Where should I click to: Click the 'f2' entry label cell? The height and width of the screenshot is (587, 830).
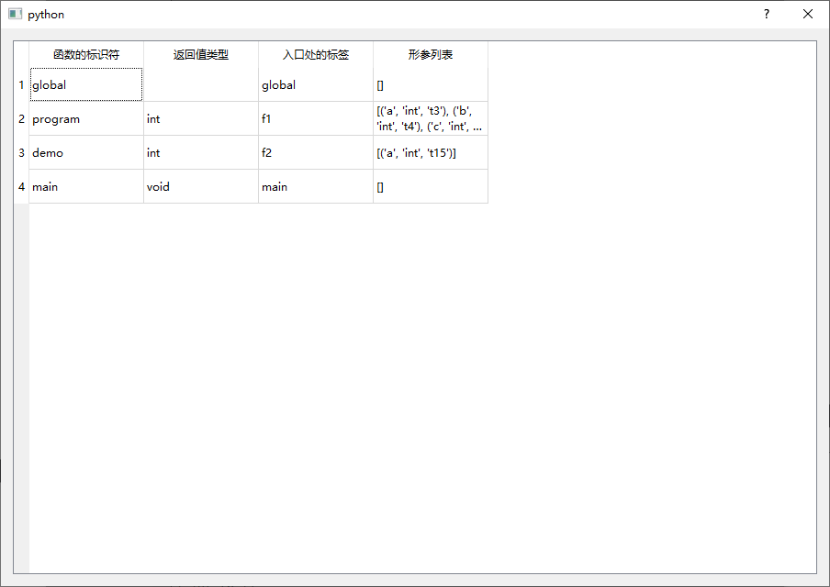(x=316, y=152)
